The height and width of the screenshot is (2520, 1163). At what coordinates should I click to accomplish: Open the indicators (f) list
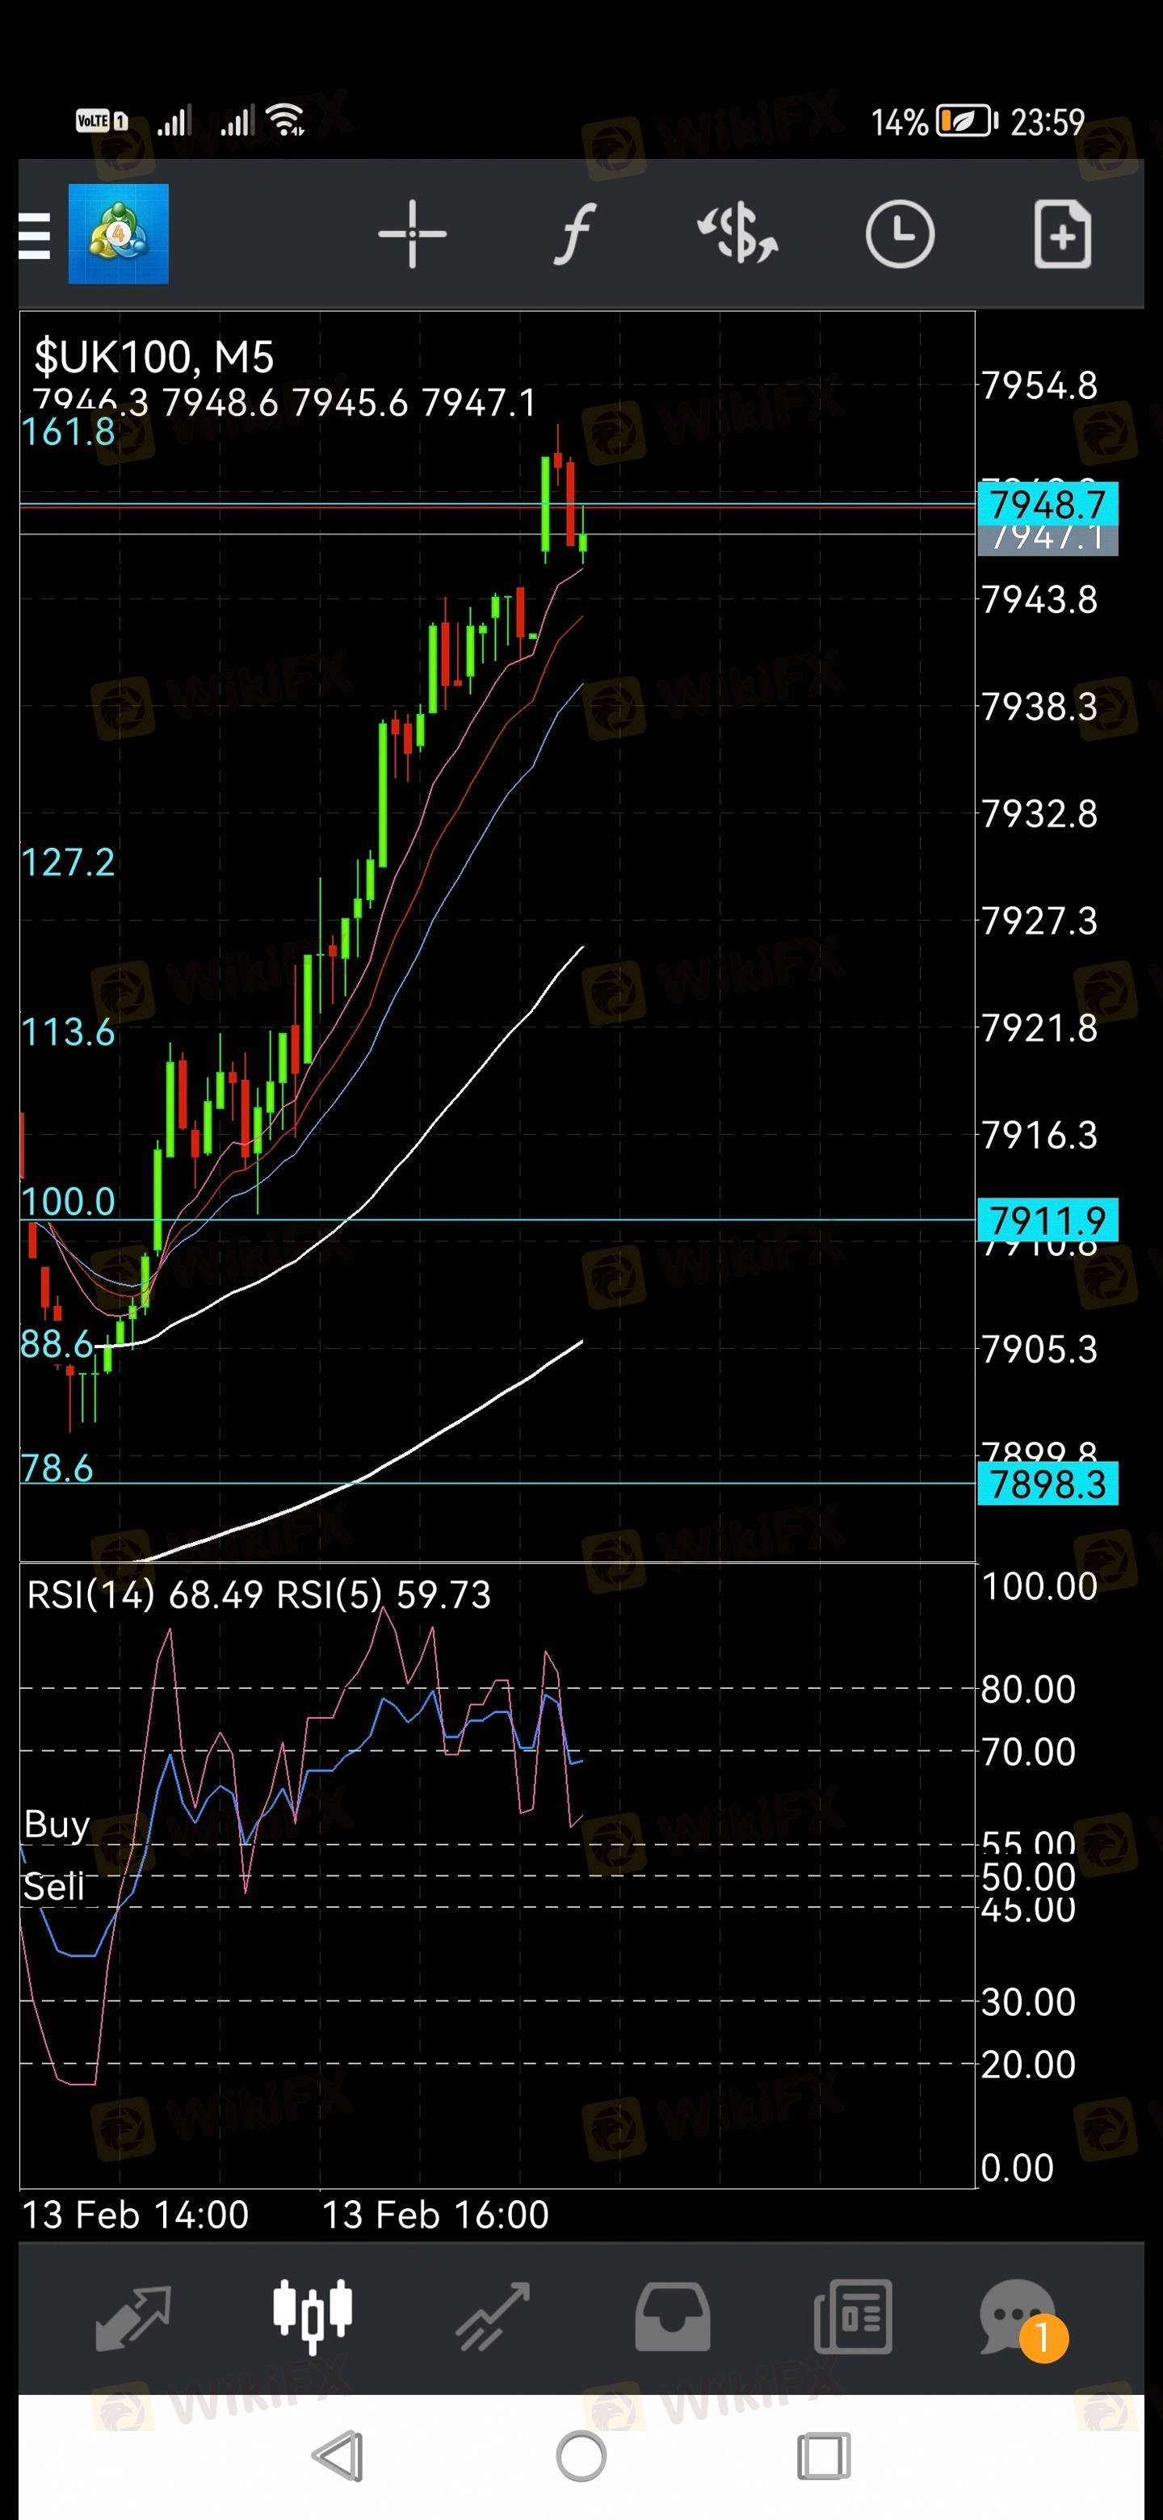(575, 233)
